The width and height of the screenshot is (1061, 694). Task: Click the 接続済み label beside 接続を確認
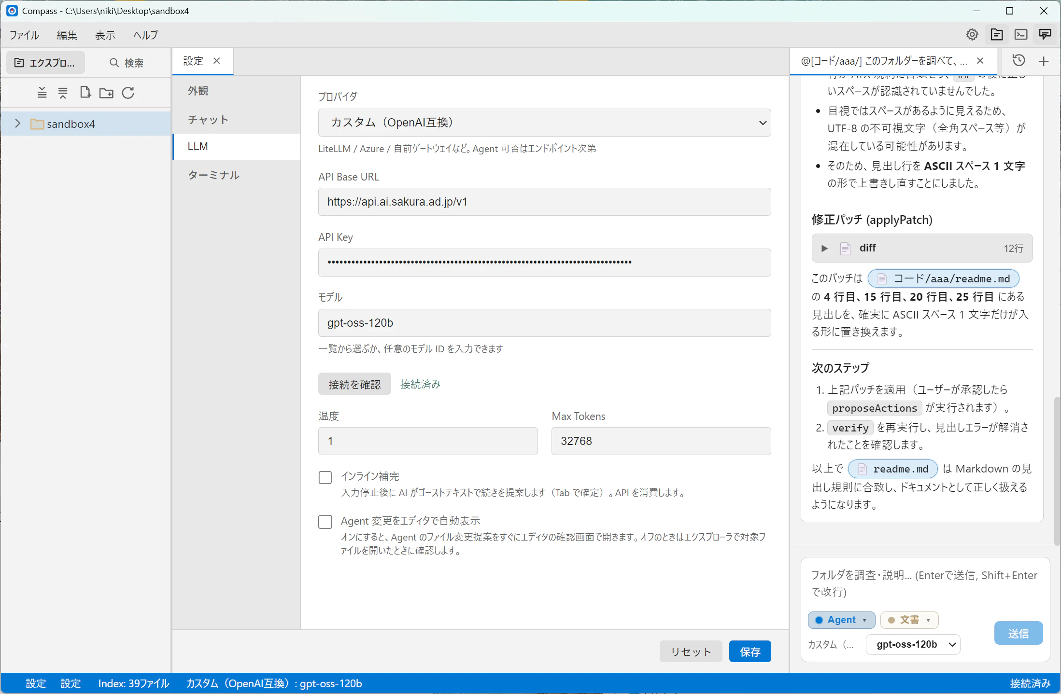(420, 384)
